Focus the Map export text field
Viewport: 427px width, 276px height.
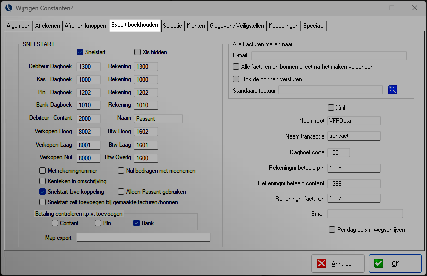[x=143, y=238]
